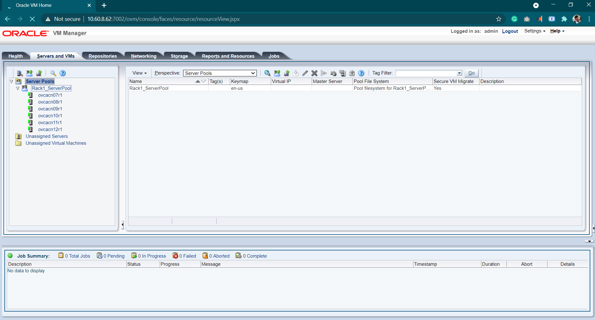The height and width of the screenshot is (320, 595).
Task: Collapse the navigation pane using splitter arrow
Action: click(122, 225)
